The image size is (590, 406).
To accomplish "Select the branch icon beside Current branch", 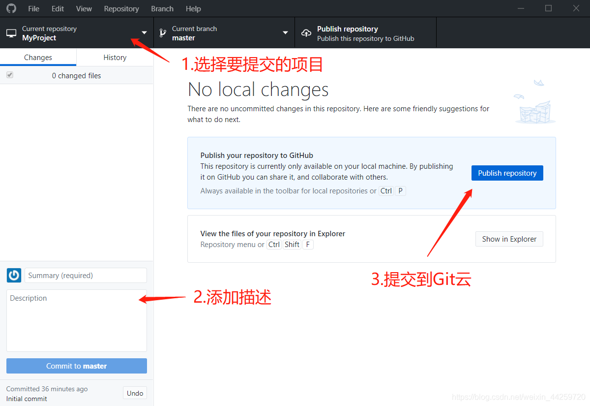I will click(x=162, y=32).
